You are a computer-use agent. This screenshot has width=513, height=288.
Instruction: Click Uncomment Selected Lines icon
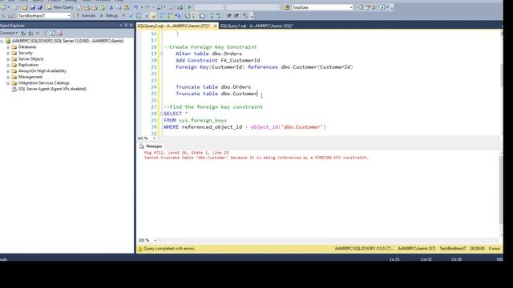(x=219, y=15)
